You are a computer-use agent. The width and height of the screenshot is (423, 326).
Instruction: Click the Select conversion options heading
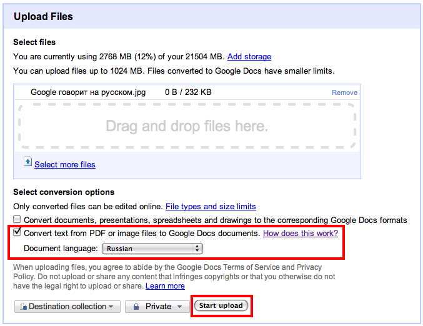(64, 192)
